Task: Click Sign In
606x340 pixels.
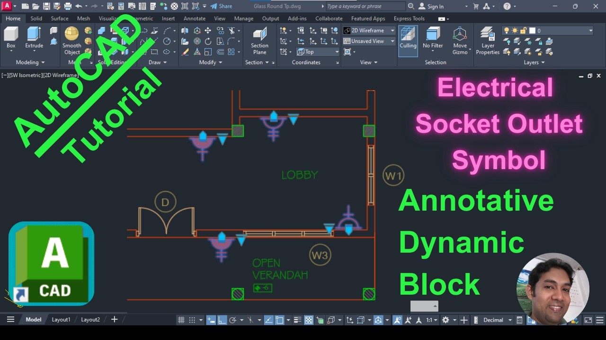Action: pos(431,6)
